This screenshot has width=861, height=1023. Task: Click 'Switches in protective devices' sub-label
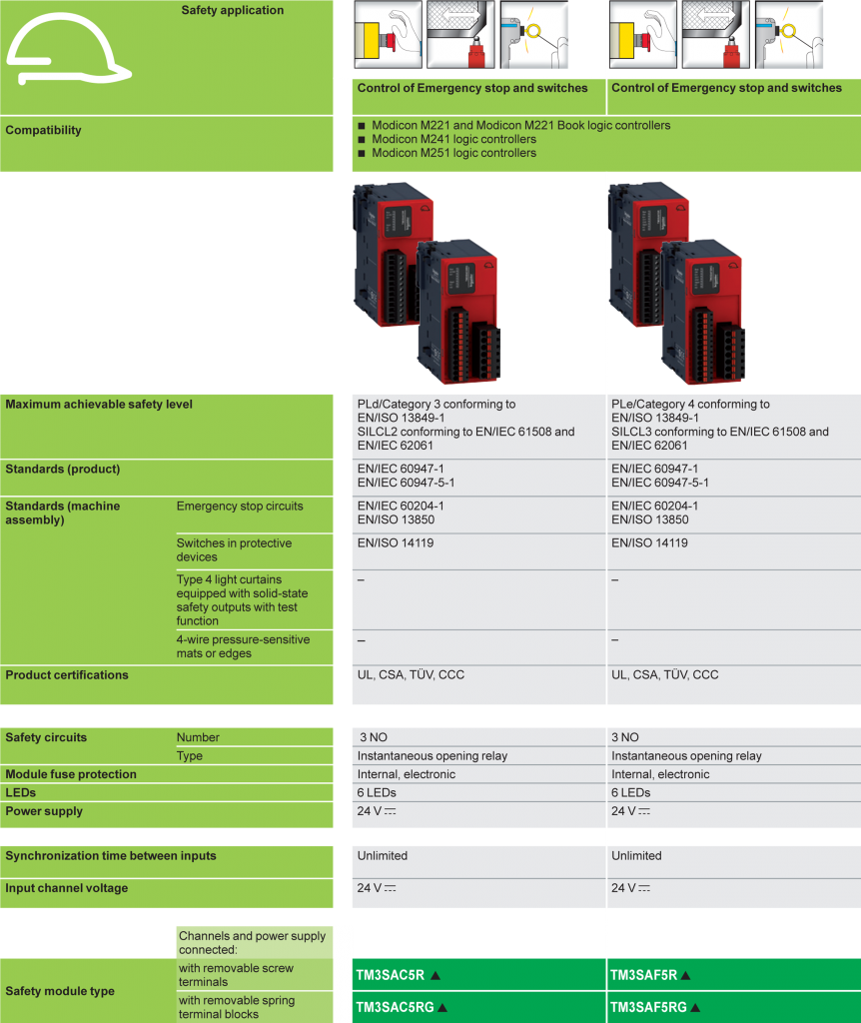pyautogui.click(x=234, y=550)
